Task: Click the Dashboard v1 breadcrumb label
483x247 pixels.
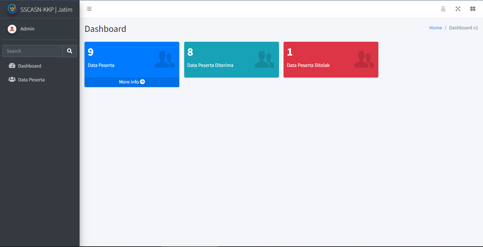Action: (x=464, y=28)
